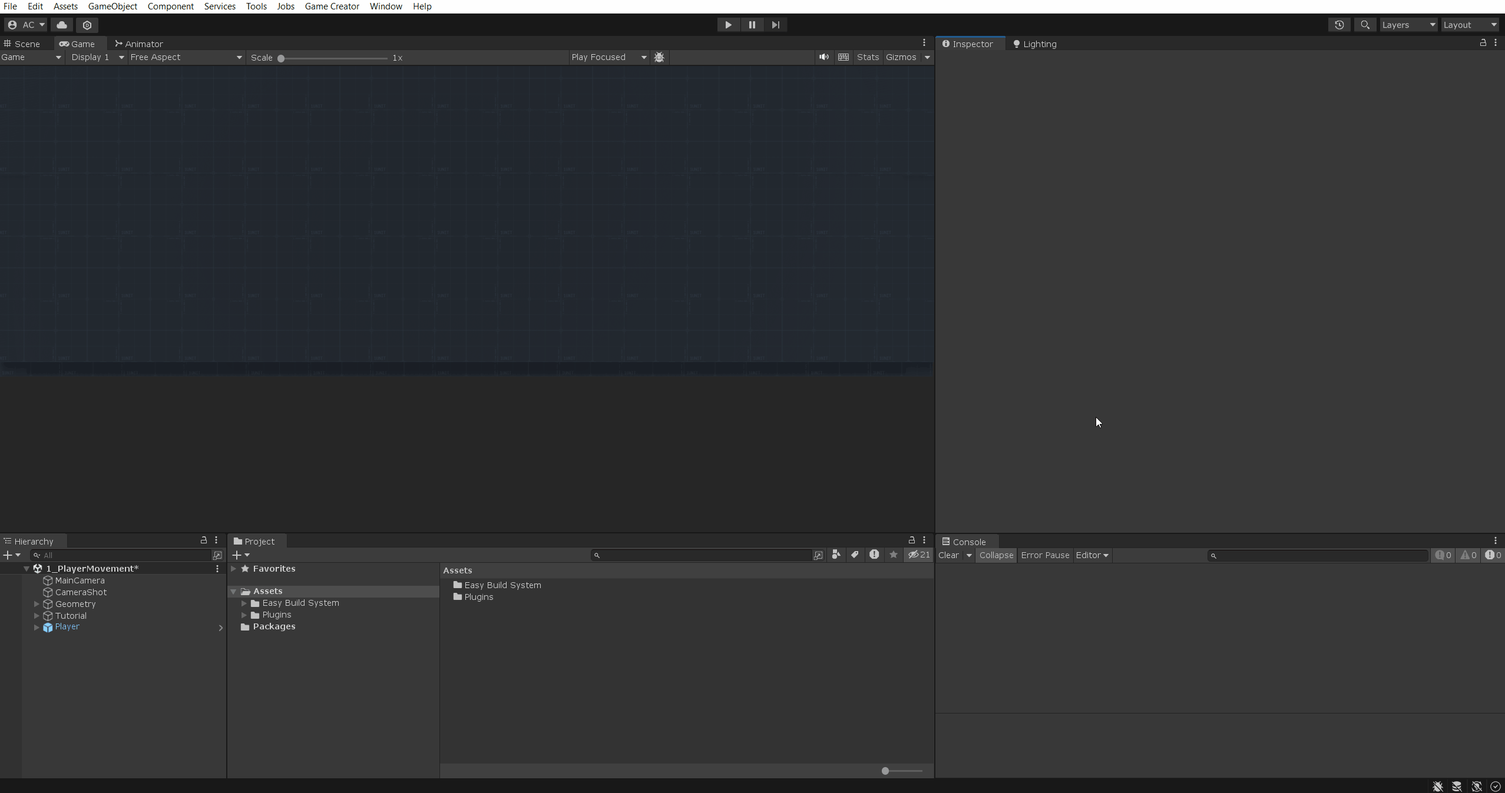Open the Unity Cloud icon
Screen dimensions: 1505x793
tap(62, 25)
